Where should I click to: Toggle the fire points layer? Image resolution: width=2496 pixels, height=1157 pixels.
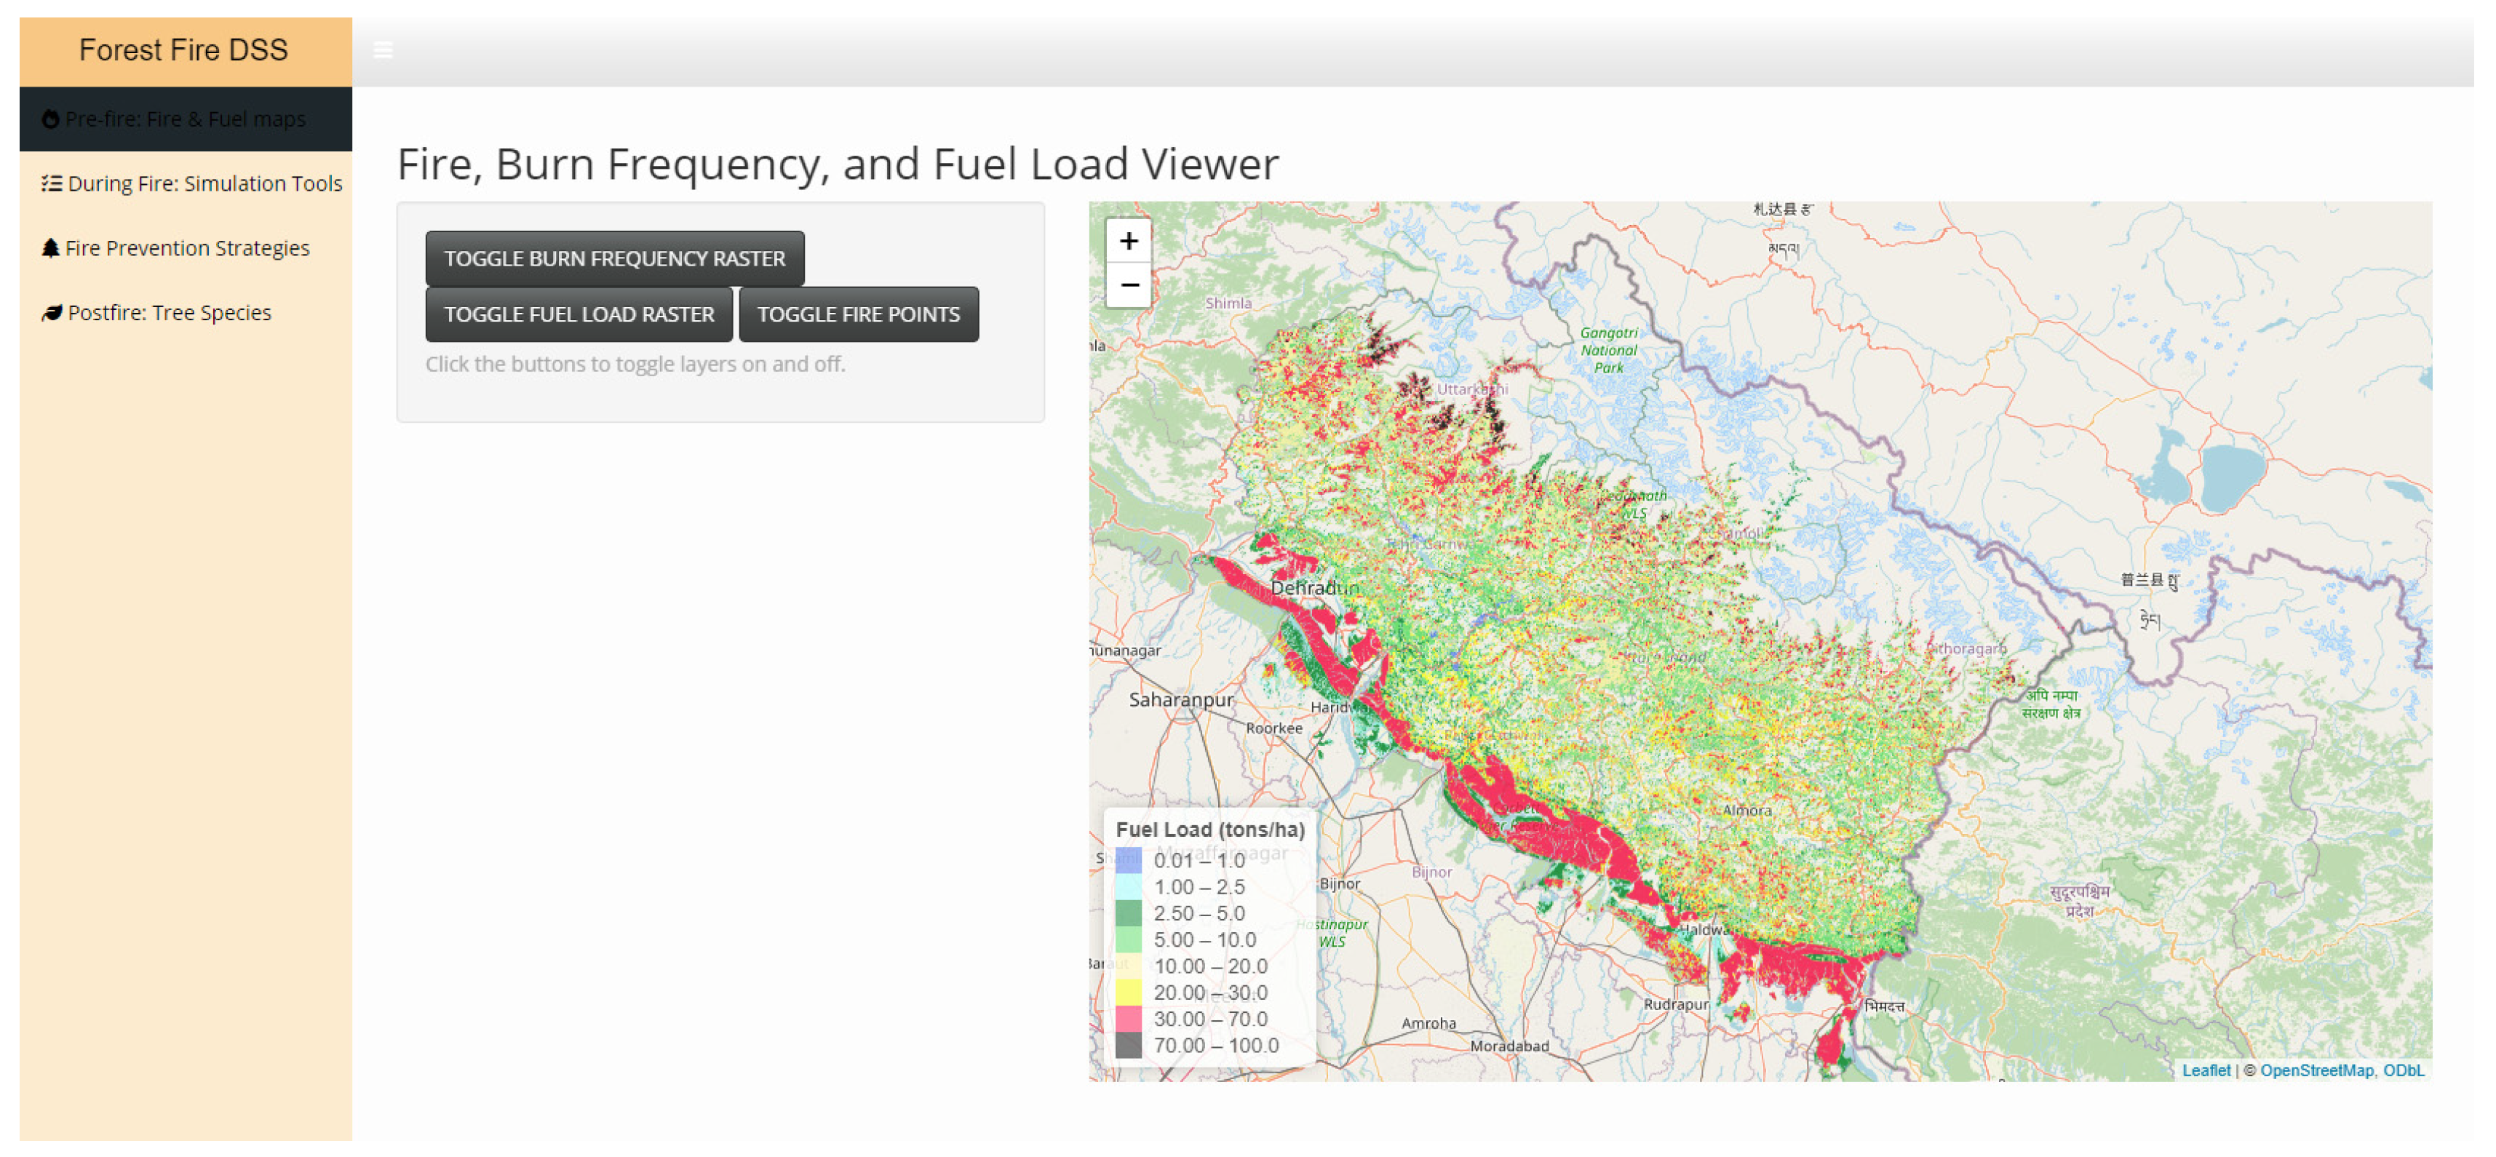(857, 314)
